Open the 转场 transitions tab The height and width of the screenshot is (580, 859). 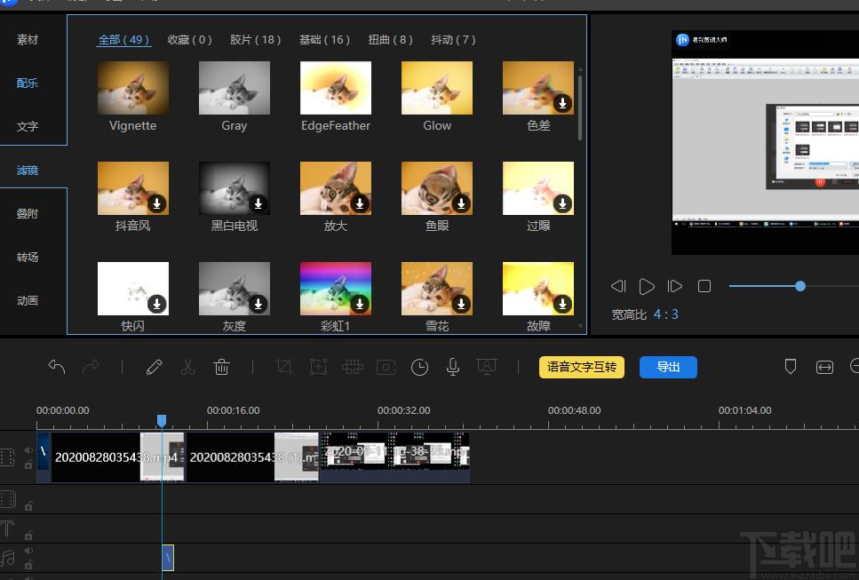tap(28, 257)
